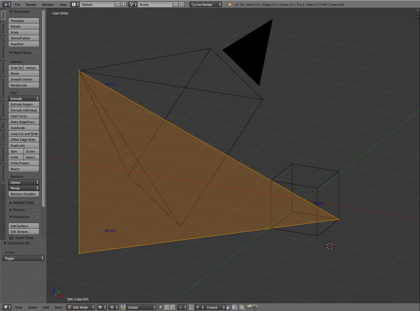Open proportional editing selector
This screenshot has height=311, width=420.
pyautogui.click(x=182, y=307)
